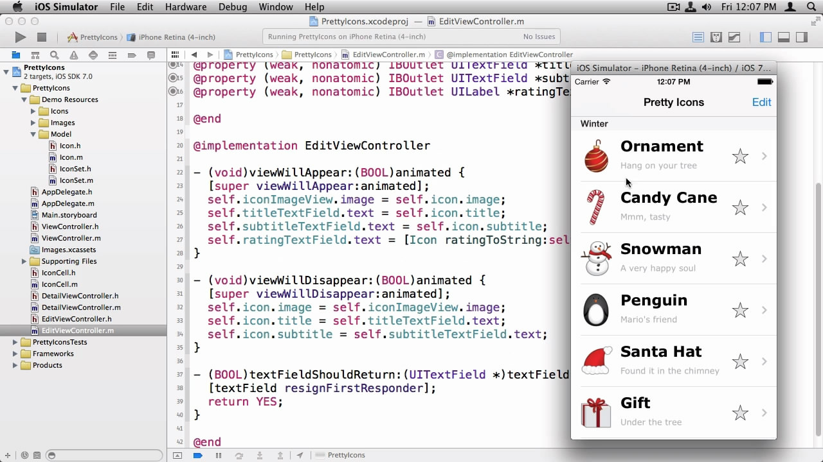Open the Debug menu
This screenshot has width=823, height=462.
click(x=232, y=7)
